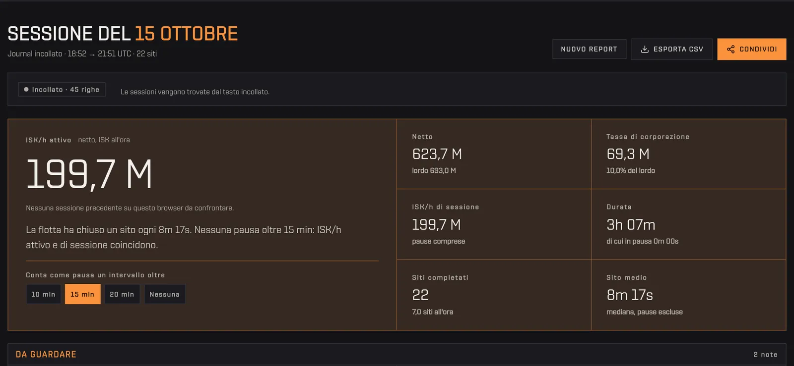Select Nessuna pause interval option
This screenshot has height=366, width=794.
point(164,294)
